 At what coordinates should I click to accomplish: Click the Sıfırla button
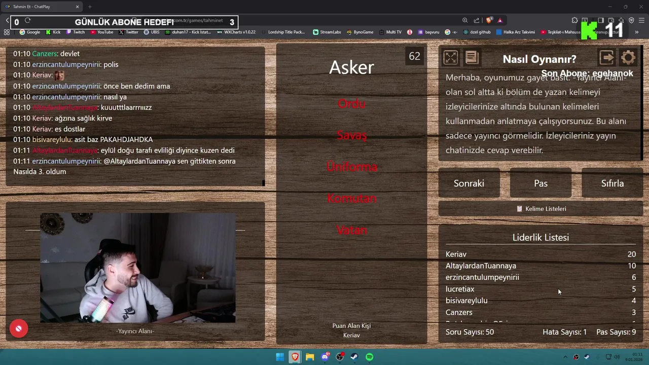point(612,184)
